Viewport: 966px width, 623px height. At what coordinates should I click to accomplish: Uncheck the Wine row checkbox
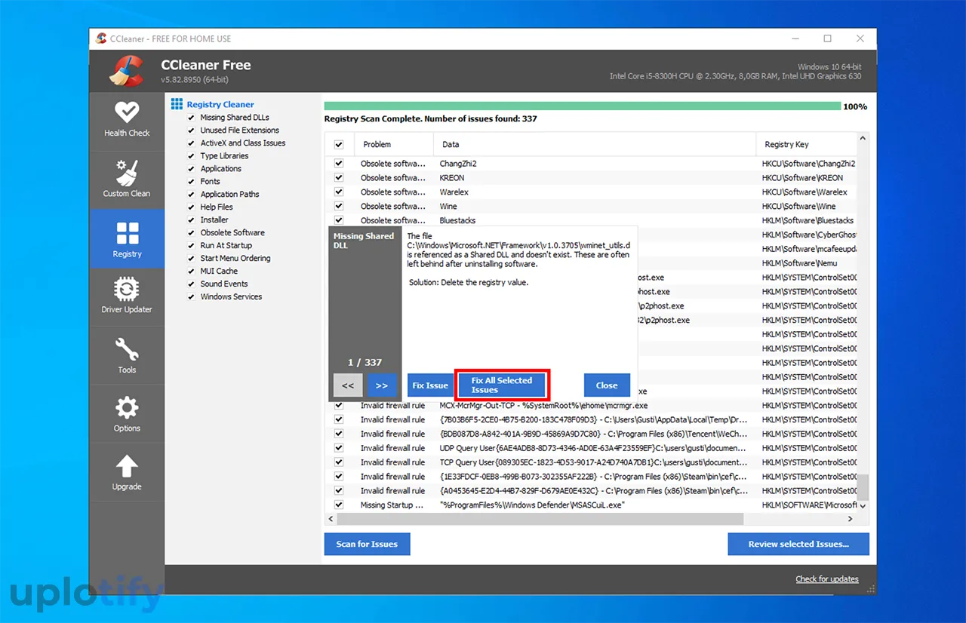click(x=339, y=207)
